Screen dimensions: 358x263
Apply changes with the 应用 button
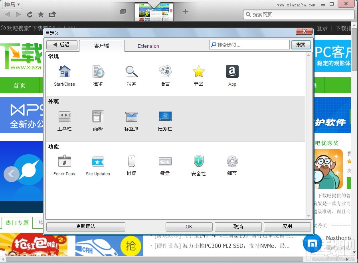tap(287, 226)
